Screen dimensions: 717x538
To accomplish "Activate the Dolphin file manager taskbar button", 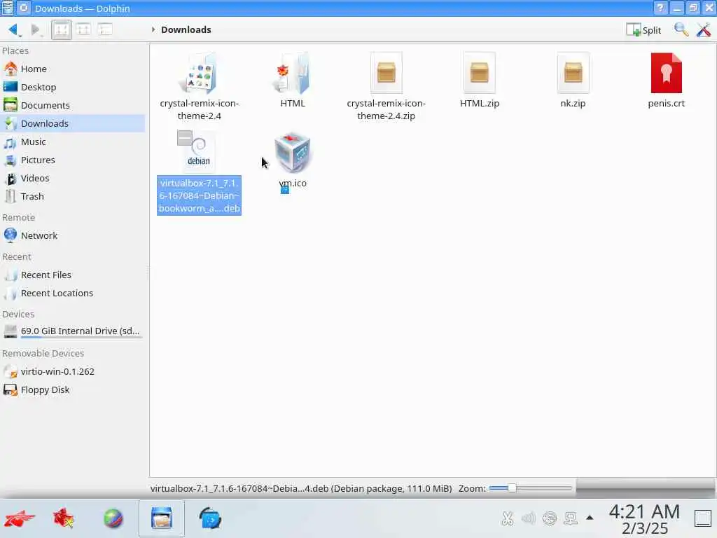I will pos(162,519).
